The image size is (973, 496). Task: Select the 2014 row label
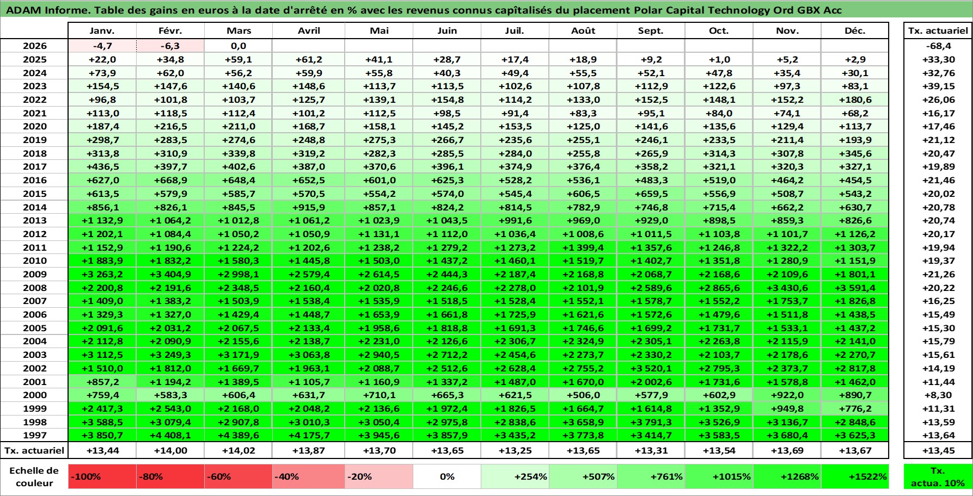click(34, 207)
